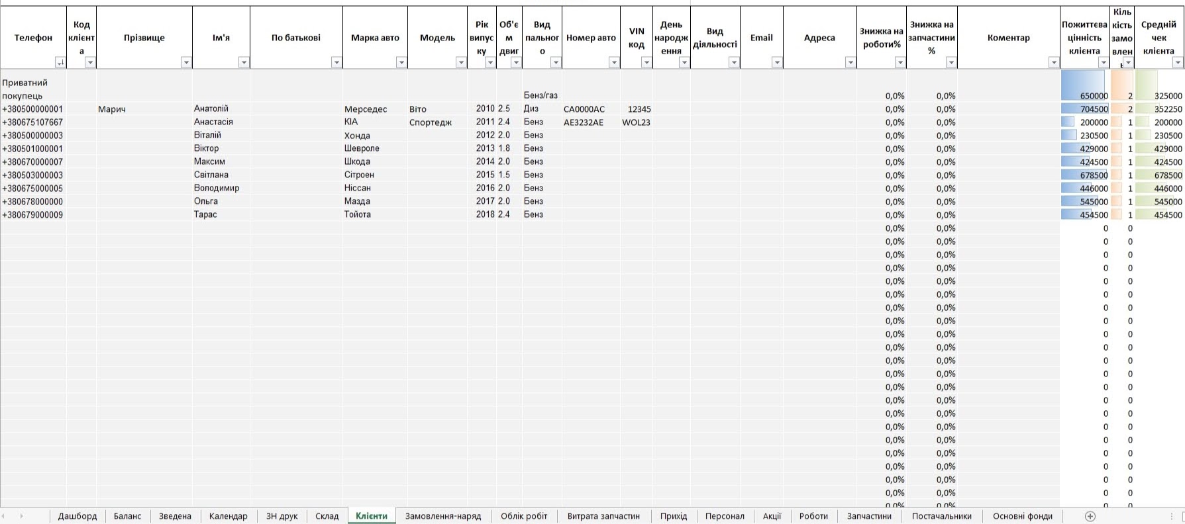The image size is (1185, 524).
Task: Select plate number cell CA0000AC
Action: pyautogui.click(x=591, y=109)
